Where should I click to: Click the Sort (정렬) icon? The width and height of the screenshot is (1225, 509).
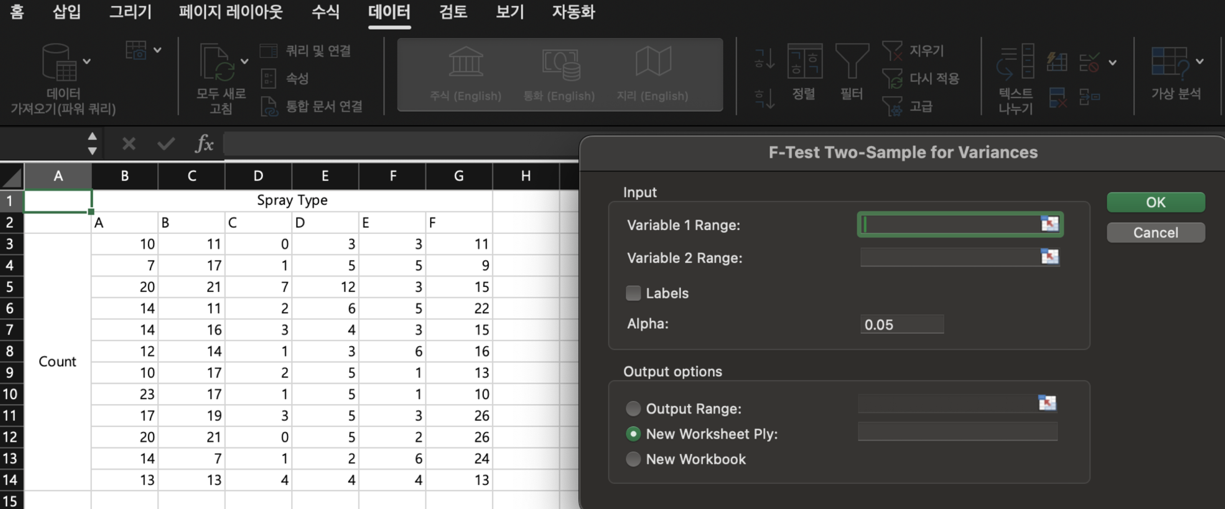804,61
